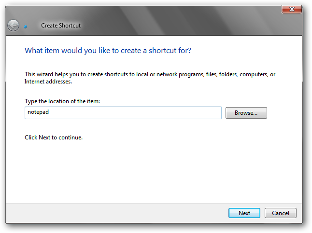Open the Browse... file picker
The image size is (312, 233).
coord(246,113)
